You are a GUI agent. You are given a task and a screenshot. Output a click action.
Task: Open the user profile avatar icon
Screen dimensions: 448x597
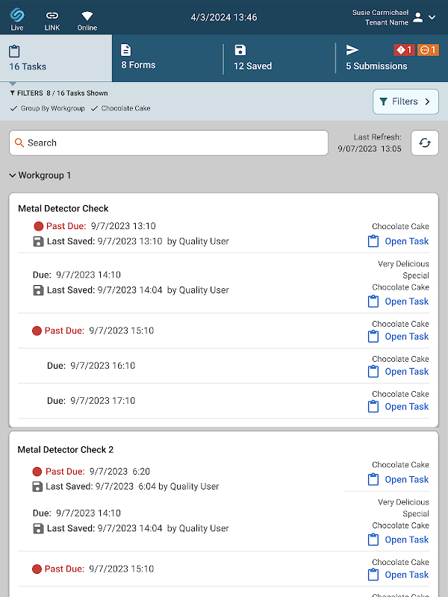click(x=418, y=17)
